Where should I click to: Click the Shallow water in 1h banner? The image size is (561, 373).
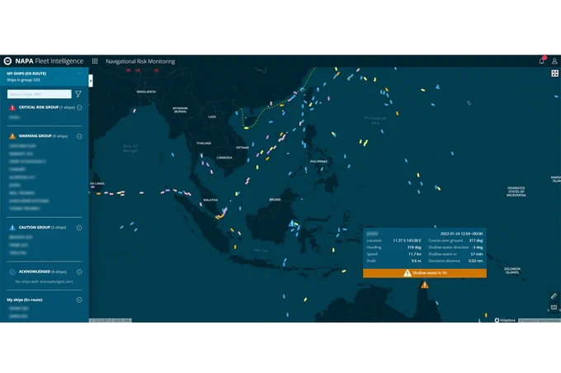[425, 273]
